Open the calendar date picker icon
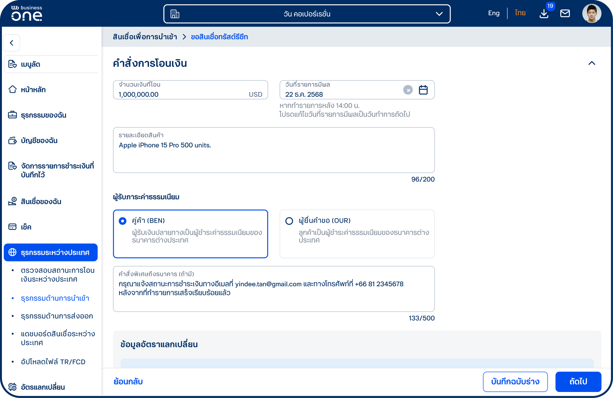This screenshot has width=613, height=398. (423, 90)
